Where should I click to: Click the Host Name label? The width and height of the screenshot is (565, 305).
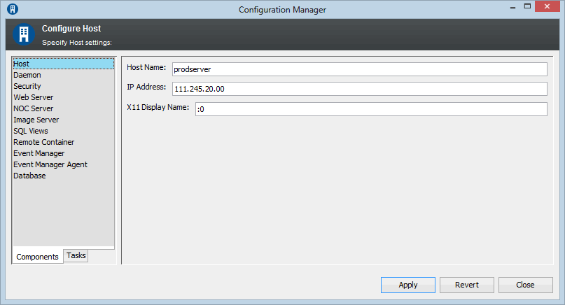coord(146,67)
